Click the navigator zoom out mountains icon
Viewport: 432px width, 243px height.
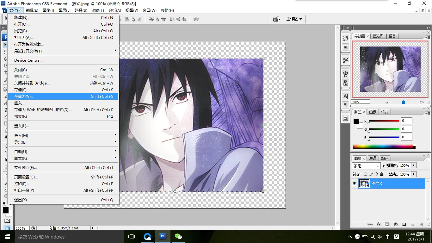coord(386,102)
